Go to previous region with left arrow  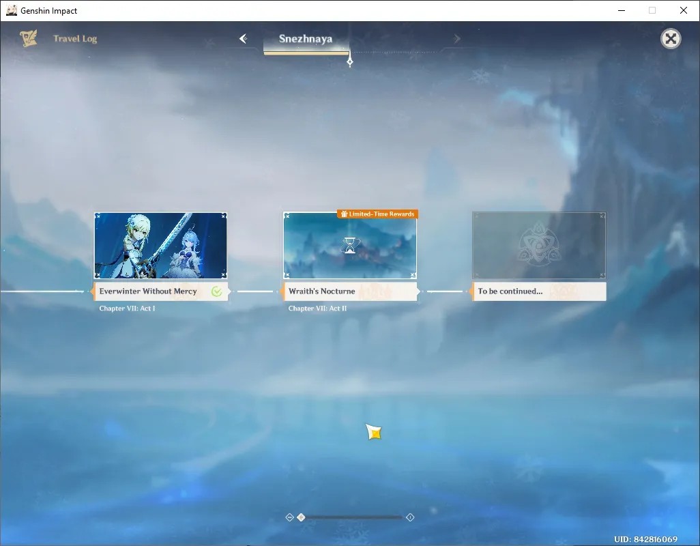tap(244, 39)
